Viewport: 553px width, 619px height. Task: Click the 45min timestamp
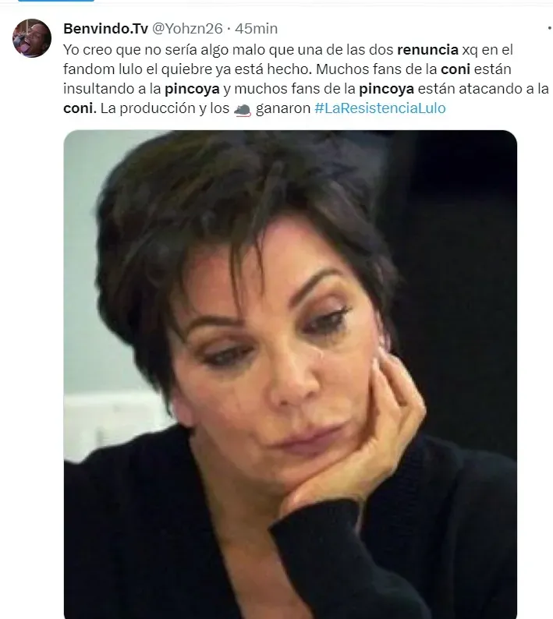pyautogui.click(x=256, y=28)
